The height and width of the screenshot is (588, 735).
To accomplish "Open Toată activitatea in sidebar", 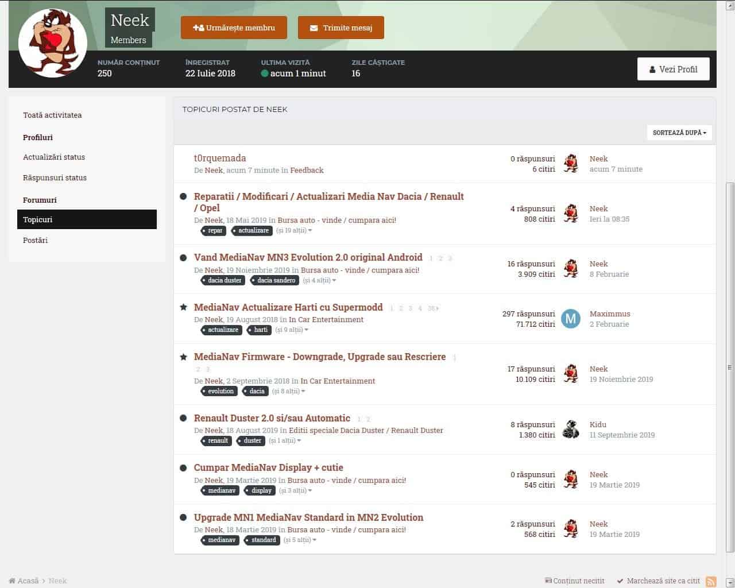I will [52, 115].
